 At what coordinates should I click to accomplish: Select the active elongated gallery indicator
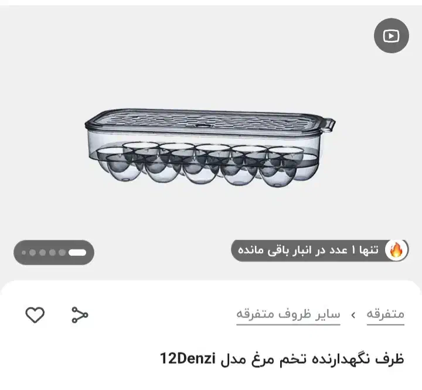click(x=77, y=252)
